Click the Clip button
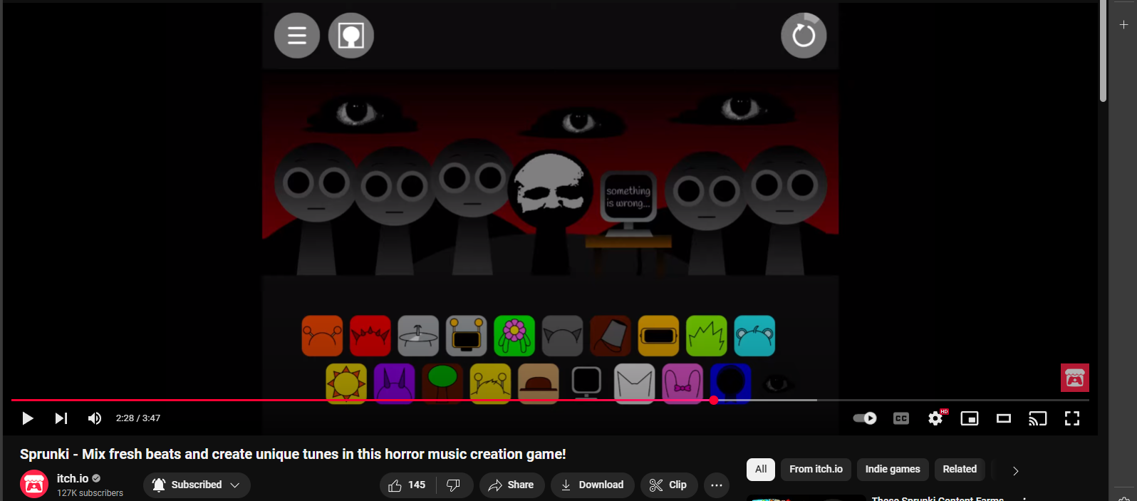 click(669, 485)
